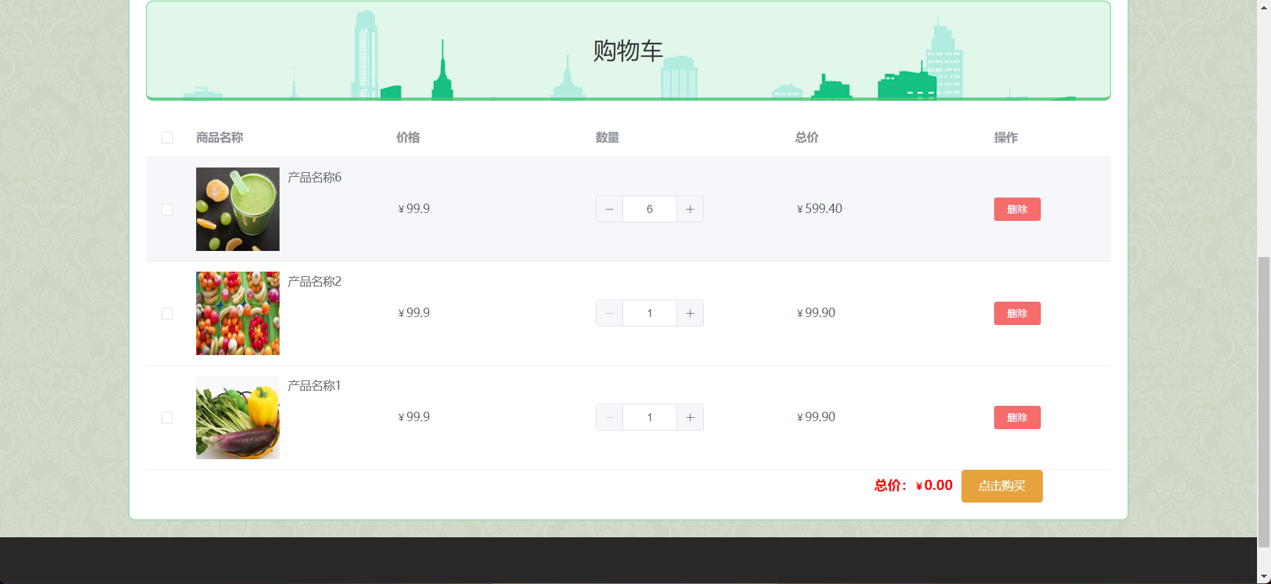Open the green smoothie product image
This screenshot has width=1271, height=584.
click(x=238, y=209)
